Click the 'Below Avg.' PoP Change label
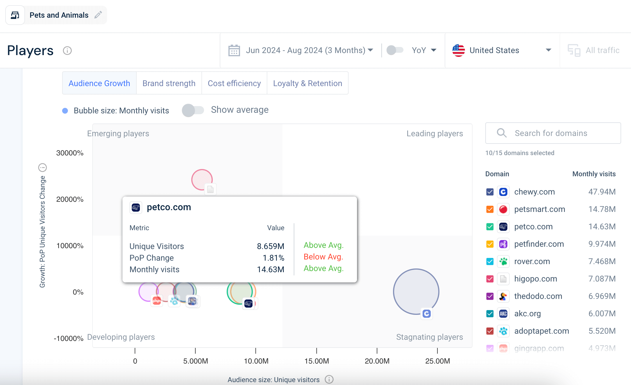Image resolution: width=631 pixels, height=385 pixels. [x=323, y=257]
